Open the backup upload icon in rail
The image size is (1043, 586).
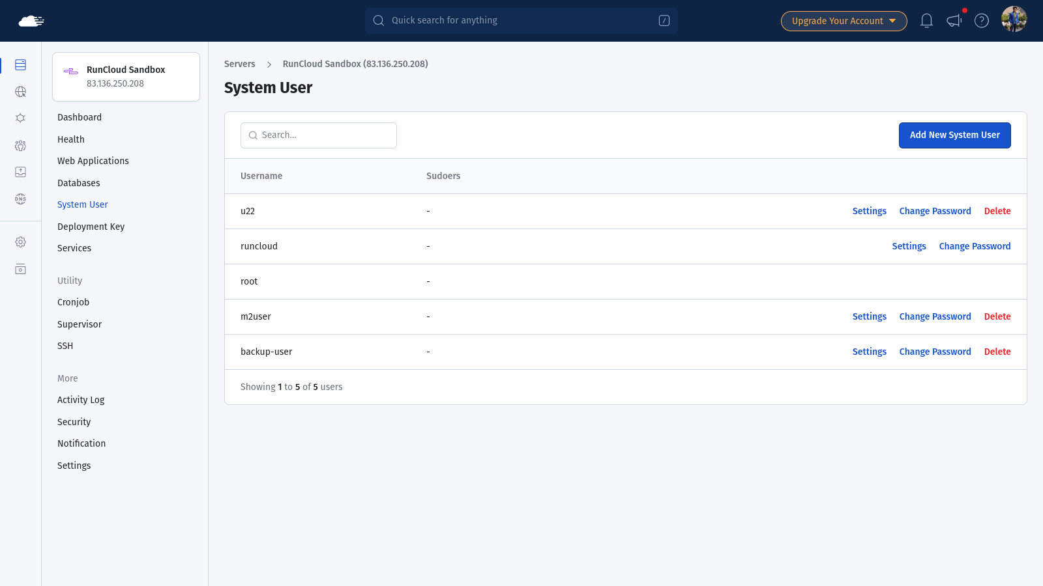pos(20,172)
